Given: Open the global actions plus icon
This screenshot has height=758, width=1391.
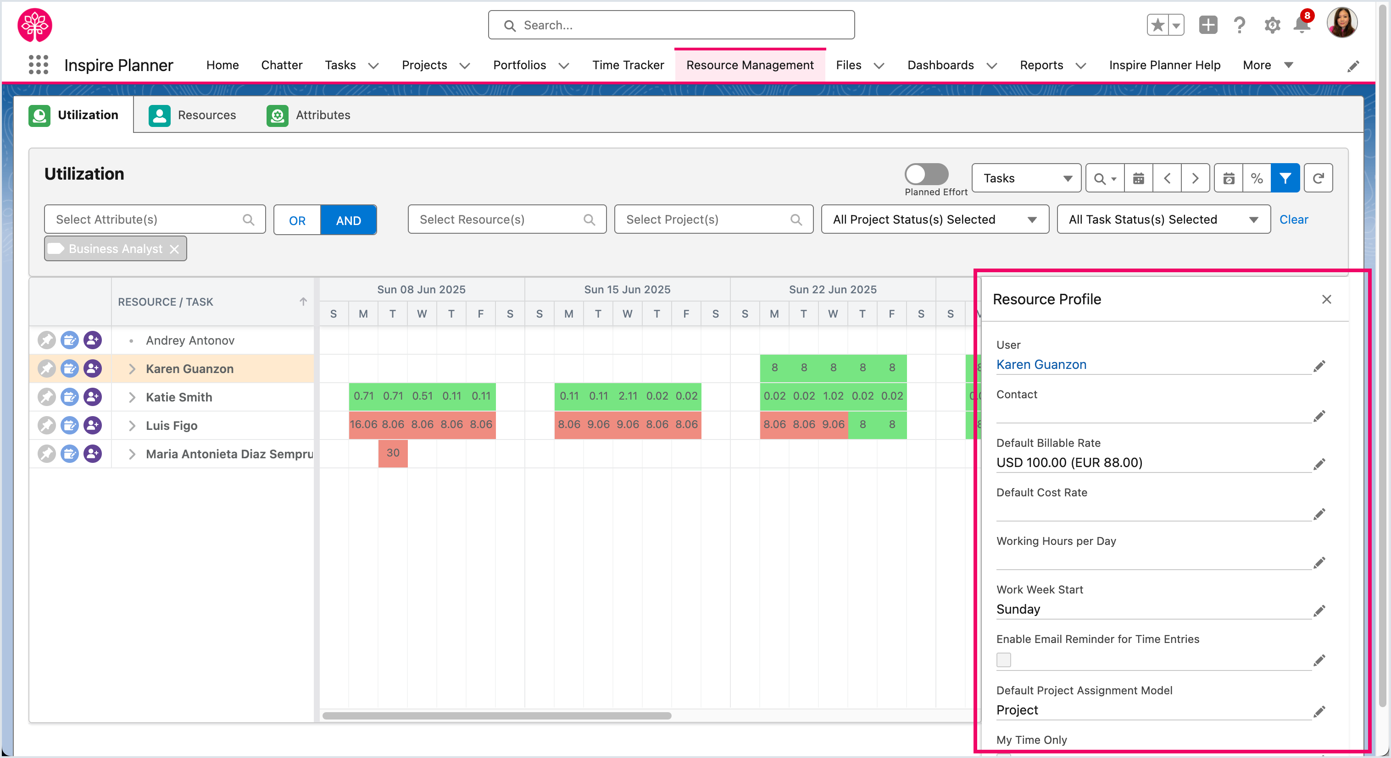Looking at the screenshot, I should click(1208, 25).
